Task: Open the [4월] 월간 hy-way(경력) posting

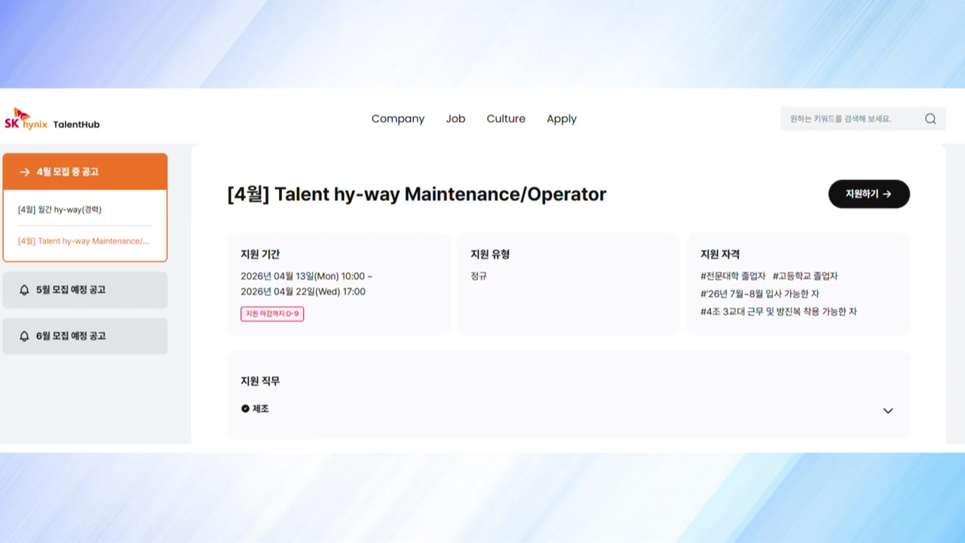Action: [x=60, y=210]
